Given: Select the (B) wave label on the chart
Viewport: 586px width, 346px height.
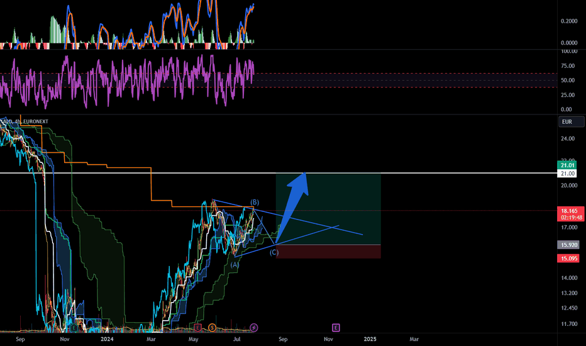Looking at the screenshot, I should (x=255, y=203).
